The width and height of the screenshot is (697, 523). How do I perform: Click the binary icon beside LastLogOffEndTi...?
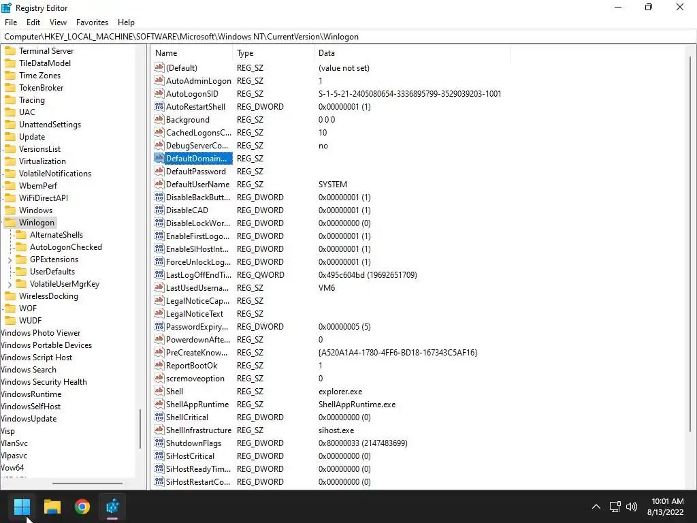[x=159, y=275]
